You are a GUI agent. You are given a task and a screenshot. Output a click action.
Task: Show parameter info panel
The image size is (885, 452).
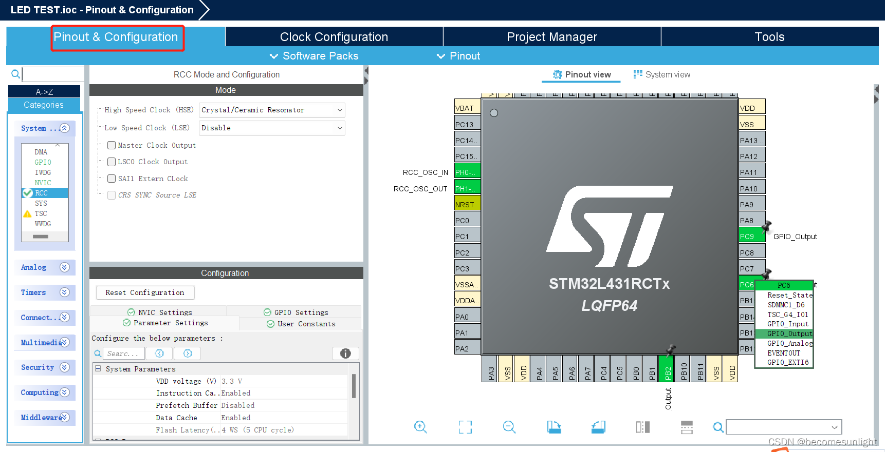coord(345,353)
